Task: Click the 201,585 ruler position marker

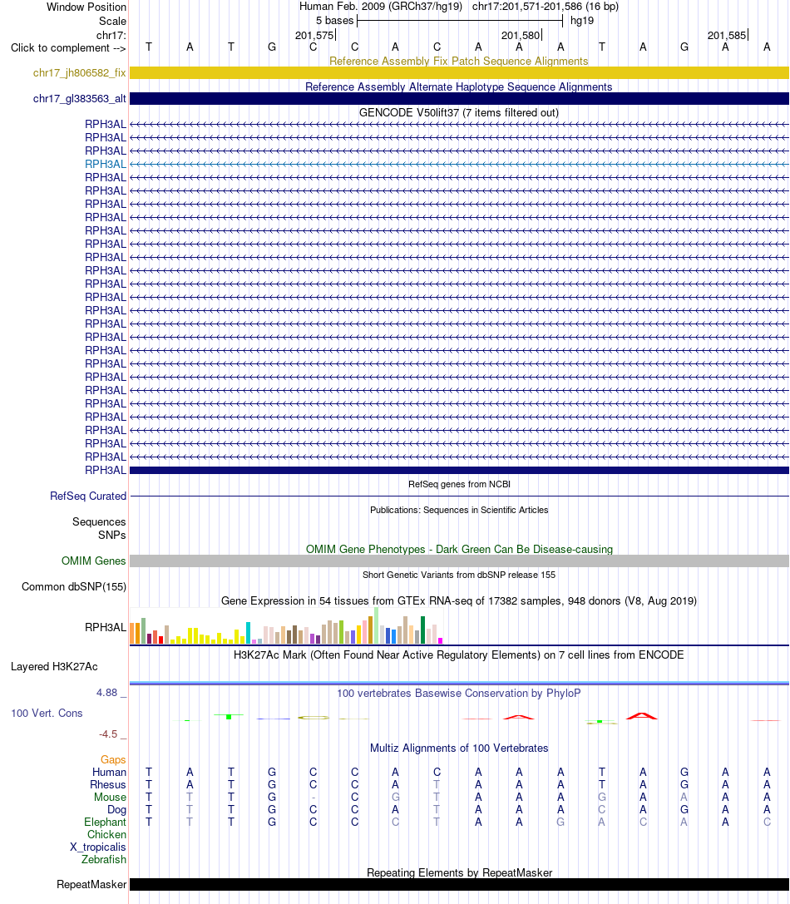Action: [727, 35]
